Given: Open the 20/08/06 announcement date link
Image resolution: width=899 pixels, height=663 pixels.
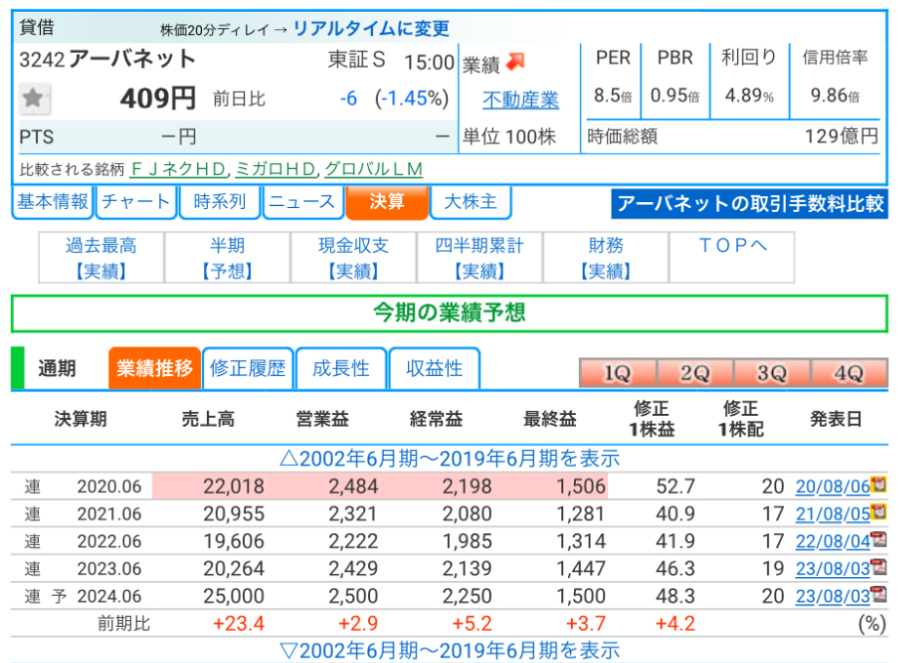Looking at the screenshot, I should [x=833, y=486].
